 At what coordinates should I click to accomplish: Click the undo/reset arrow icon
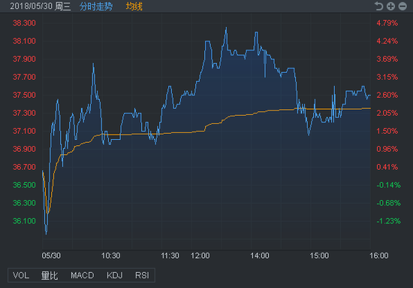coord(378,6)
